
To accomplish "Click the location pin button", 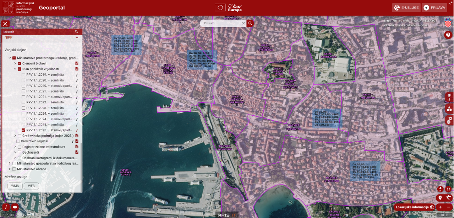I will pos(440,198).
